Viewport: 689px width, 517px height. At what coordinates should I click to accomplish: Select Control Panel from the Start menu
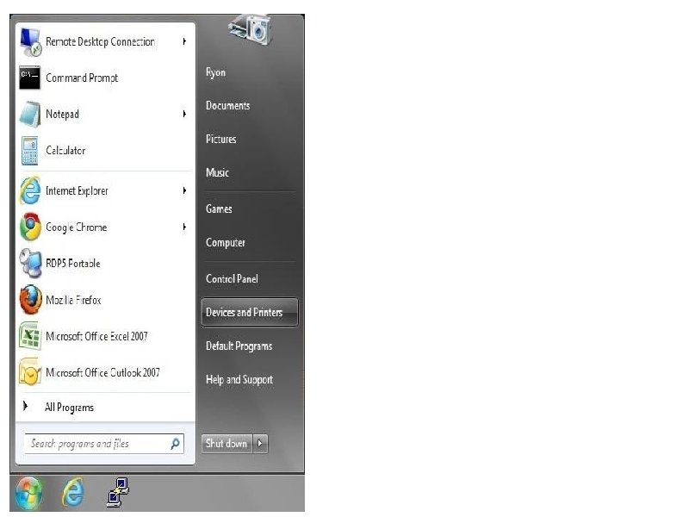pyautogui.click(x=231, y=278)
